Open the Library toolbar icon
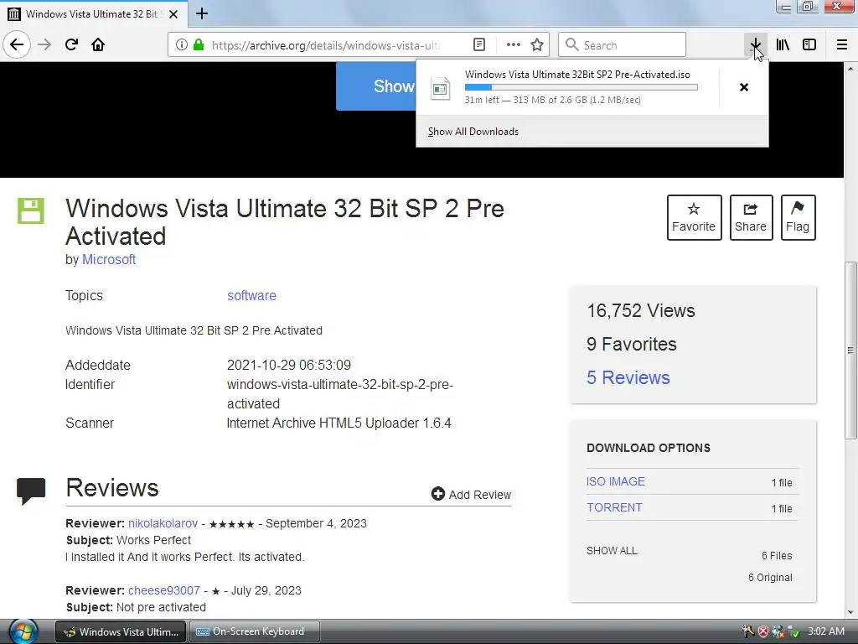The image size is (858, 644). pos(783,45)
